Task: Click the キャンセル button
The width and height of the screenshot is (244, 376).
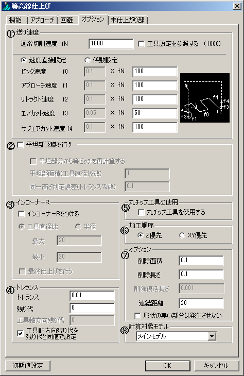Action: [216, 366]
